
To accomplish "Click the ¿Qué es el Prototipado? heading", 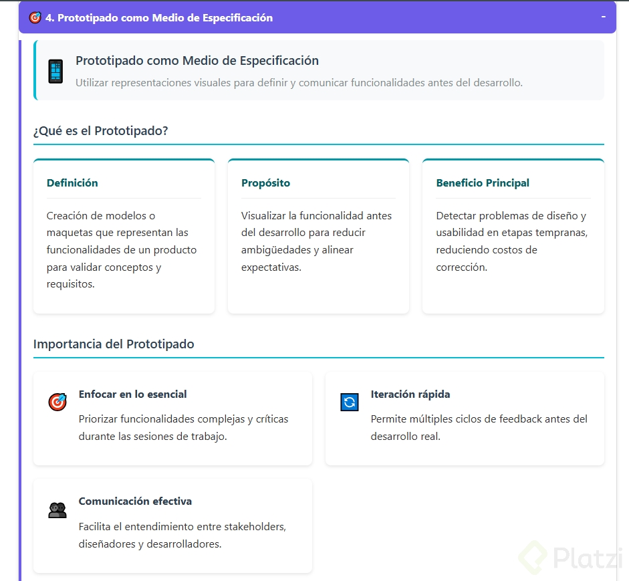I will [100, 131].
